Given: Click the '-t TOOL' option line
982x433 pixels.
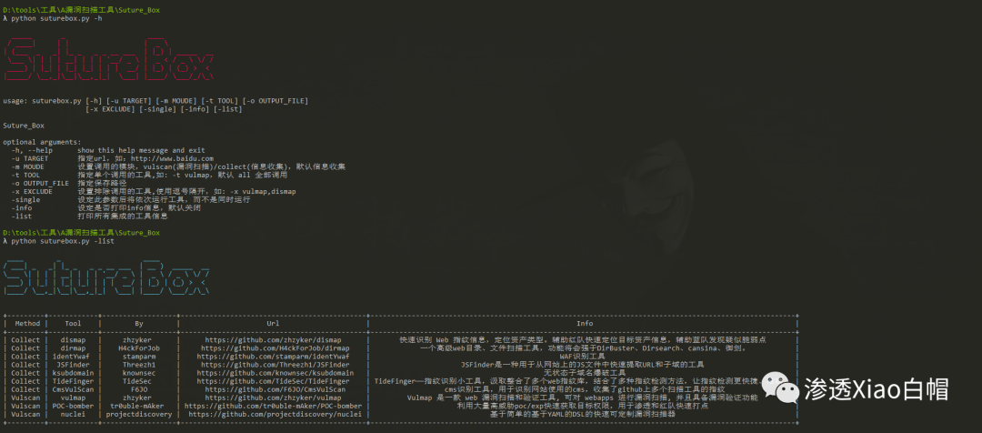Looking at the screenshot, I should (x=149, y=175).
